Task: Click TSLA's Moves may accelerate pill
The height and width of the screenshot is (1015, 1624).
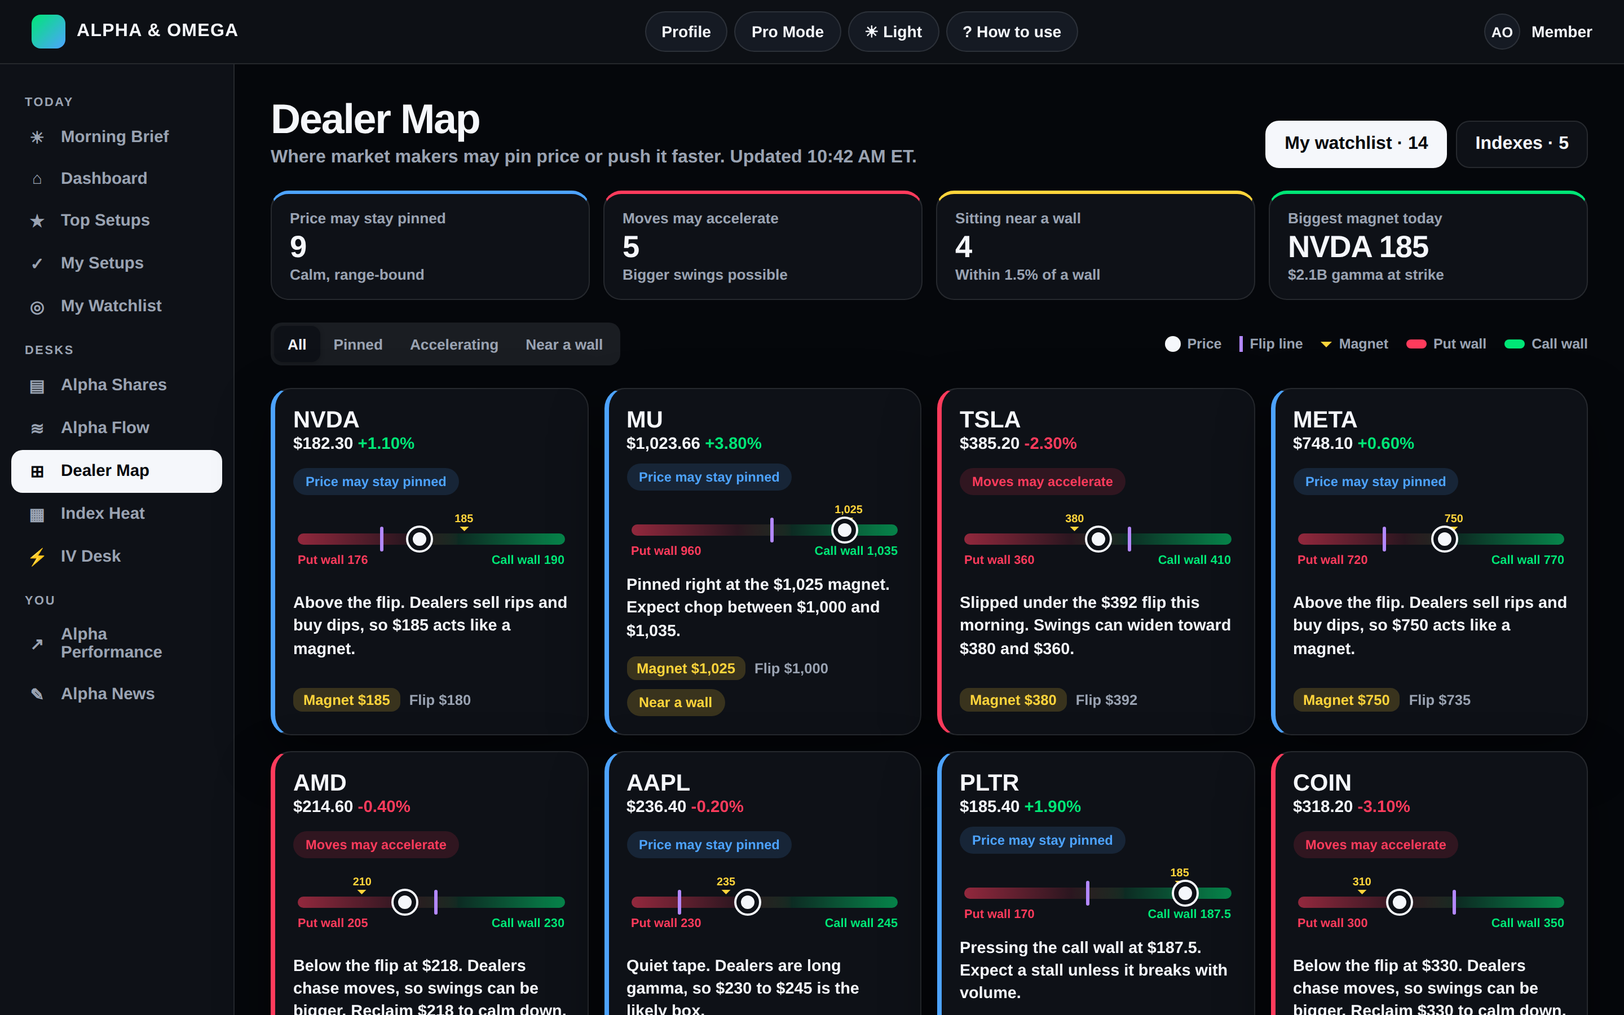Action: [x=1042, y=482]
